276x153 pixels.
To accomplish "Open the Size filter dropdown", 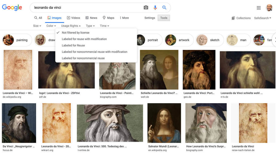I will pyautogui.click(x=37, y=26).
